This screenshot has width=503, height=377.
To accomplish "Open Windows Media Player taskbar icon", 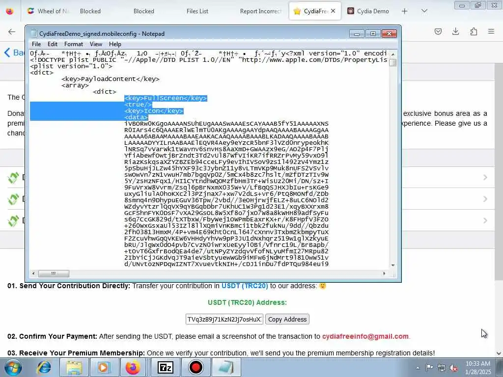I will (x=103, y=367).
